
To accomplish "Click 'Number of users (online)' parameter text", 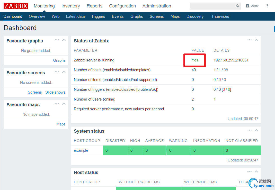I will [94, 99].
